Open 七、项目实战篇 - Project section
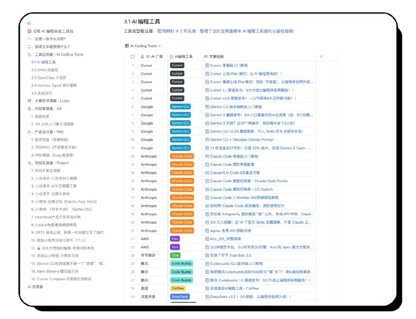 [x=48, y=163]
